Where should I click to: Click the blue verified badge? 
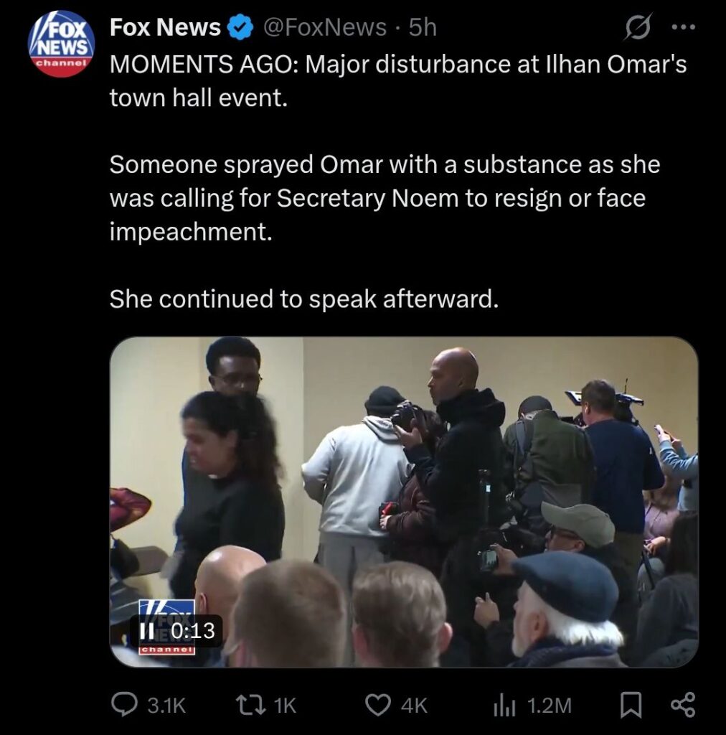tap(240, 27)
